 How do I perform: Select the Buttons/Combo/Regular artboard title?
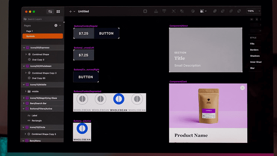86,26
